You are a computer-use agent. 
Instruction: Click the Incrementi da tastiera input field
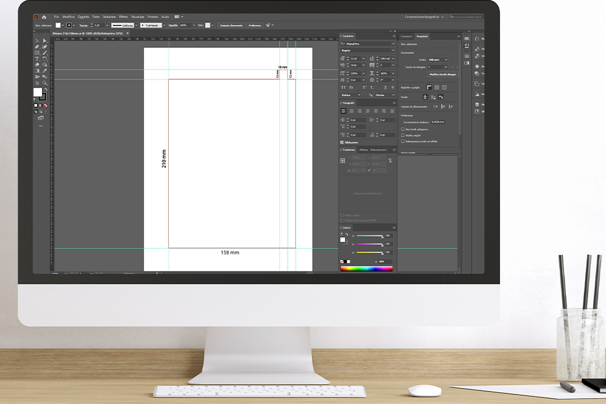point(437,122)
